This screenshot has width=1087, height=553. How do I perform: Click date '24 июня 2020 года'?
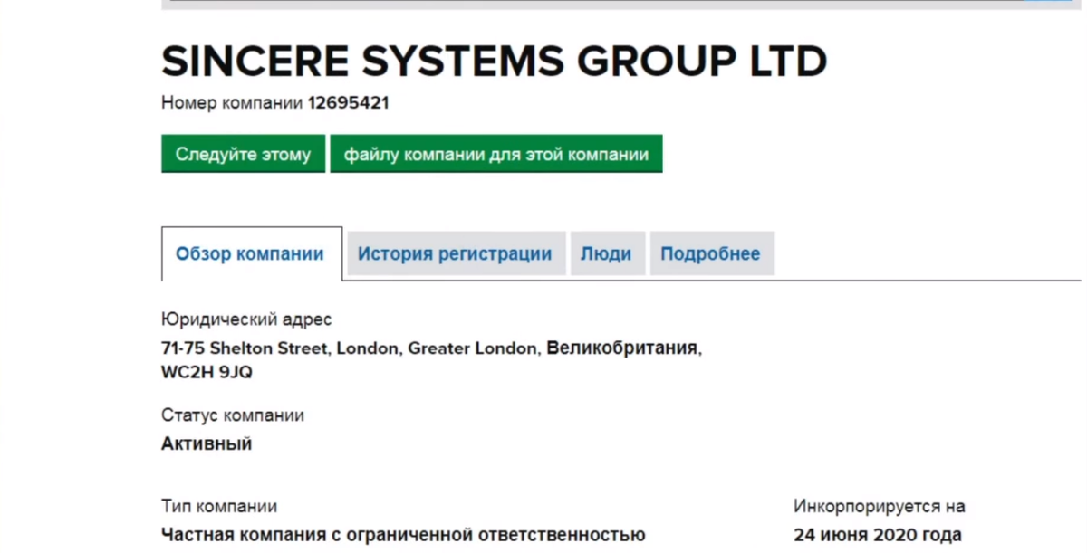click(878, 535)
